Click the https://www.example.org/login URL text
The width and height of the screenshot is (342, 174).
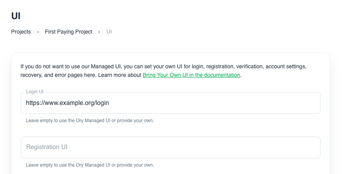[x=67, y=103]
